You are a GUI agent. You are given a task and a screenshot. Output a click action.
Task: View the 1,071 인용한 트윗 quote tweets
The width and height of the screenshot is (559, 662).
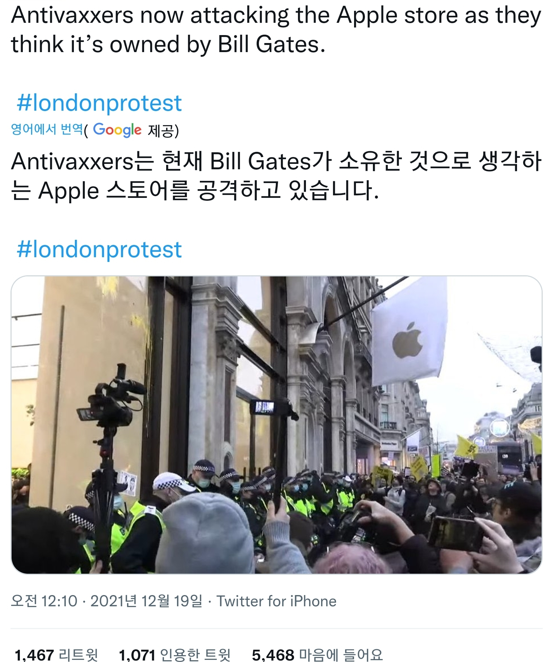(x=175, y=654)
